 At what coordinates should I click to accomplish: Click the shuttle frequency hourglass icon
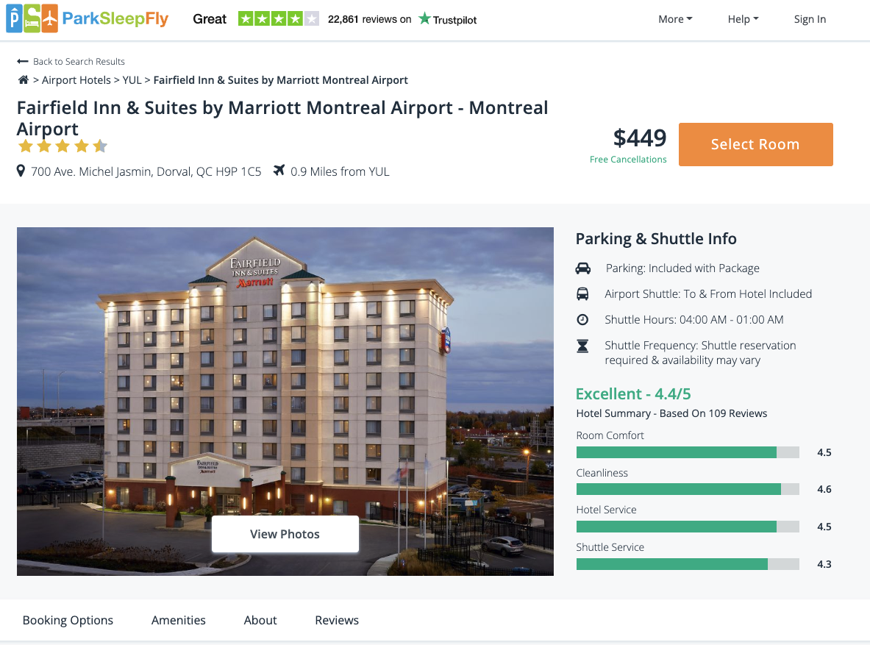click(582, 346)
